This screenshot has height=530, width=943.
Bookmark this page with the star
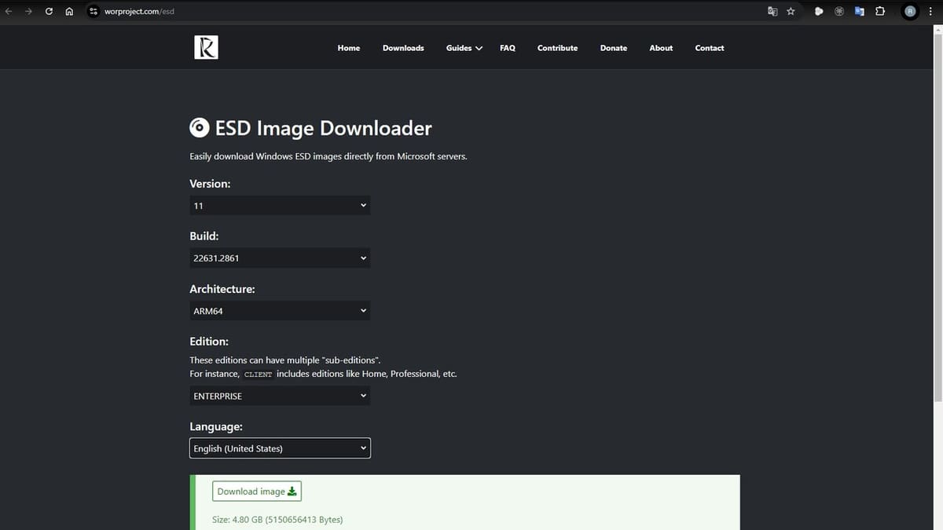pyautogui.click(x=791, y=11)
